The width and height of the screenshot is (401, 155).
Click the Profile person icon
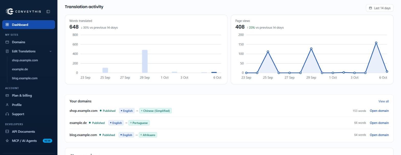7,105
